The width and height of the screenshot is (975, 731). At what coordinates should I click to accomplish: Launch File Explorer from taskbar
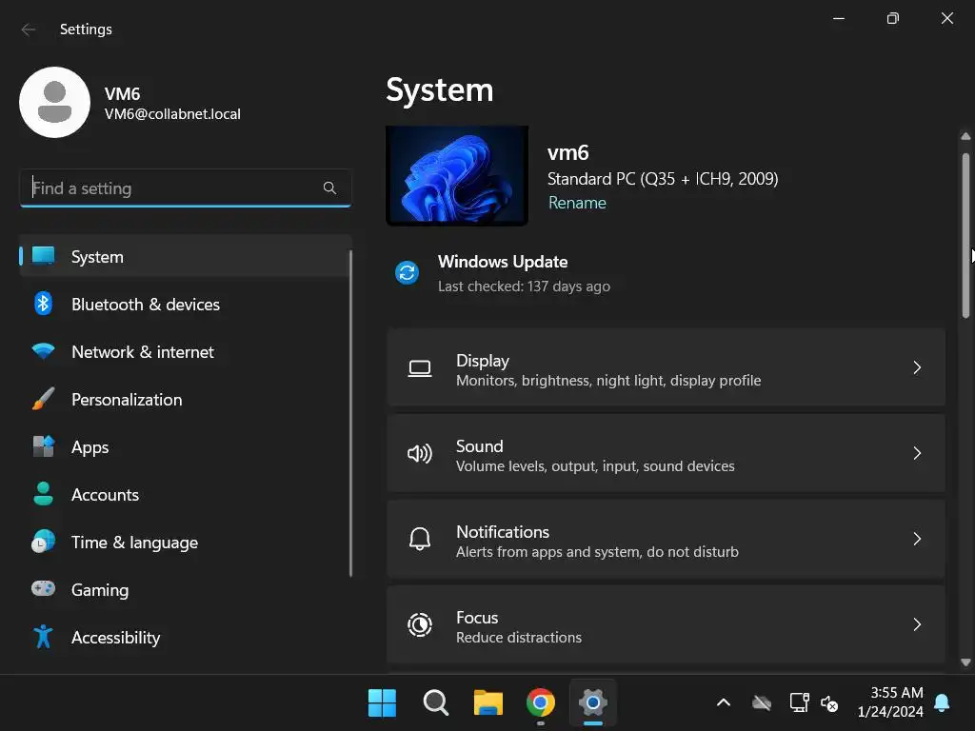[488, 703]
